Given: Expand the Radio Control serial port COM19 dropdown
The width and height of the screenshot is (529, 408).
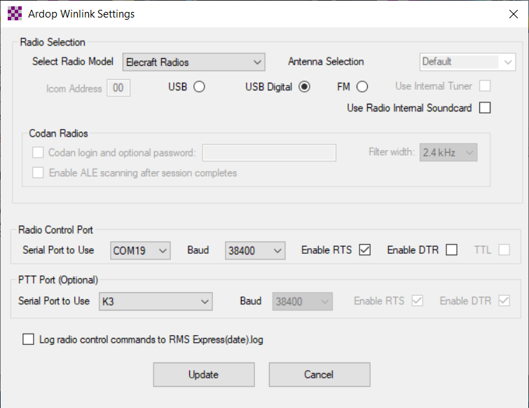Looking at the screenshot, I should (141, 250).
